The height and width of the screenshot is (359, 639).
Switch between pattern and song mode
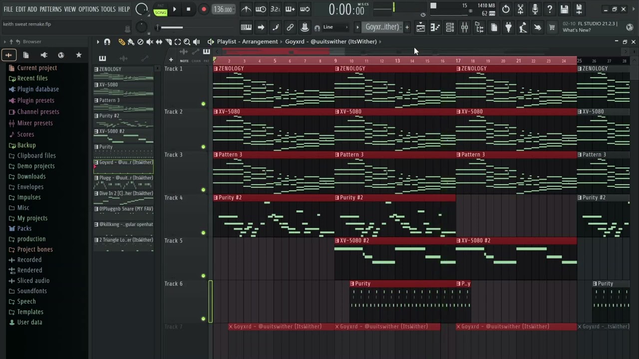point(160,9)
